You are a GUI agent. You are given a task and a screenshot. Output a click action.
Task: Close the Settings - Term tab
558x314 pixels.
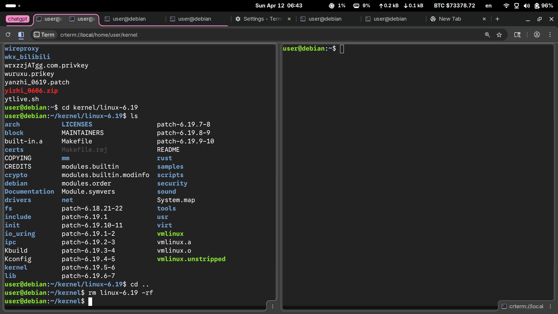pyautogui.click(x=289, y=19)
